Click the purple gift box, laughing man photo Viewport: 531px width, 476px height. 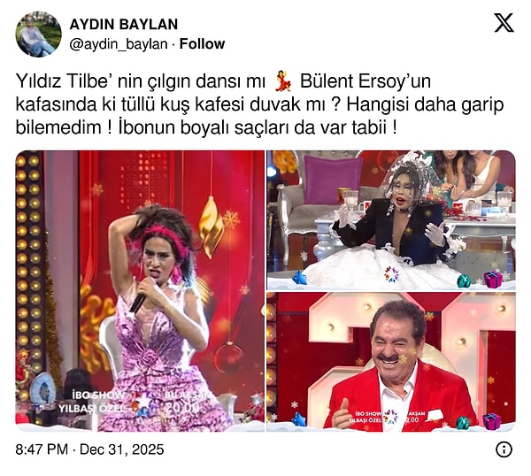(x=492, y=421)
